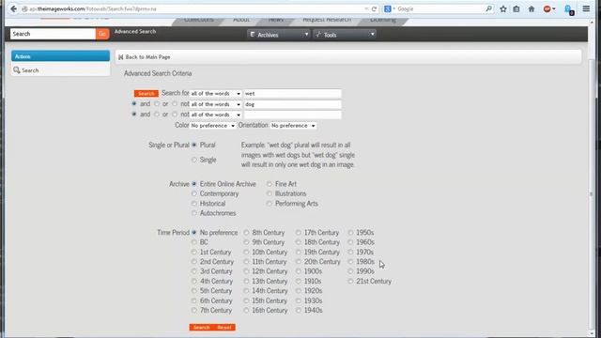Image resolution: width=601 pixels, height=338 pixels.
Task: Click the Google search box
Action: coord(440,8)
